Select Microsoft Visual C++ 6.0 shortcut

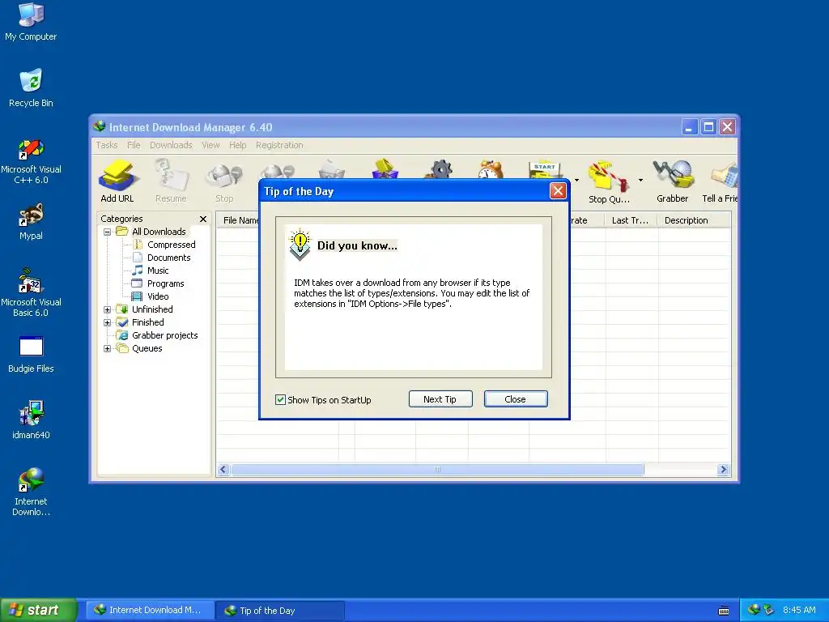31,161
